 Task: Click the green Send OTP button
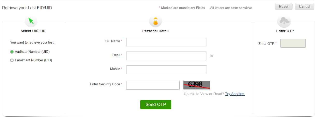[156, 105]
